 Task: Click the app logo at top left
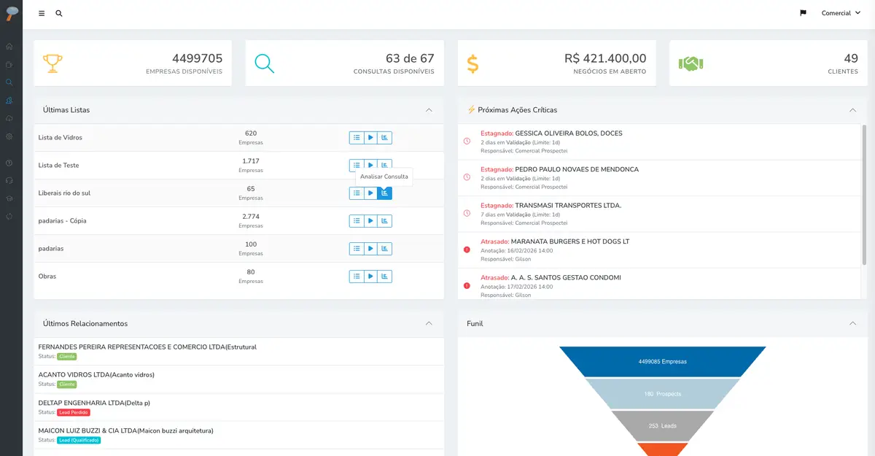point(11,13)
